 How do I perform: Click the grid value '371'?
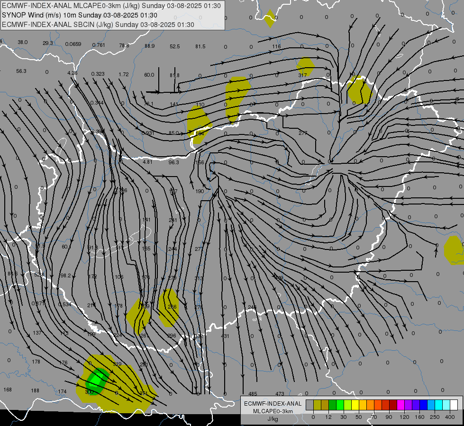144,393
